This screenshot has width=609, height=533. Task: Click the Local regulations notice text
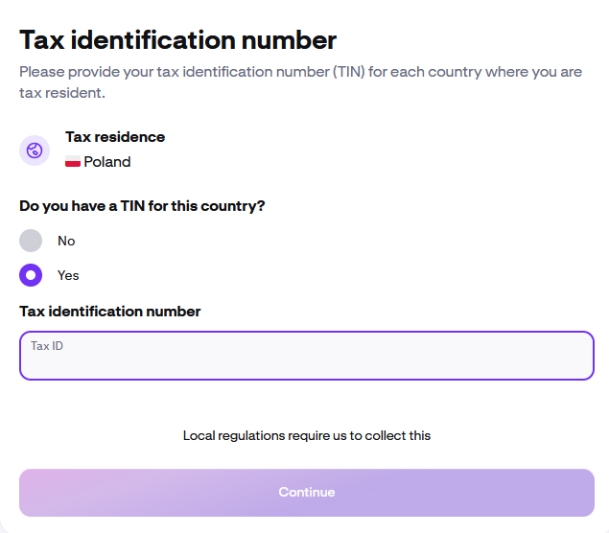[307, 435]
